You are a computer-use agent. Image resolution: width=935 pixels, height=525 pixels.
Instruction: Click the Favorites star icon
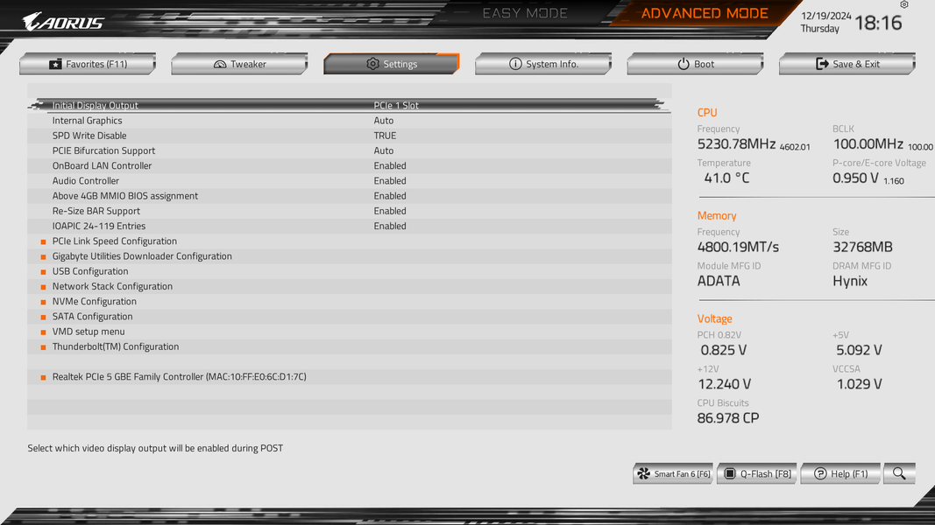(55, 64)
